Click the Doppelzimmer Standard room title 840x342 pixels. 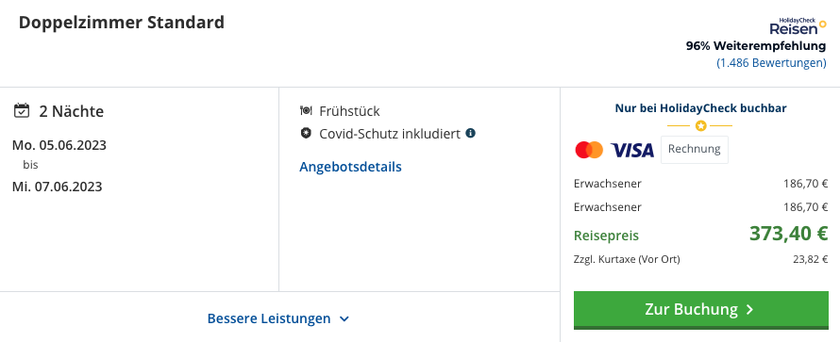[122, 23]
